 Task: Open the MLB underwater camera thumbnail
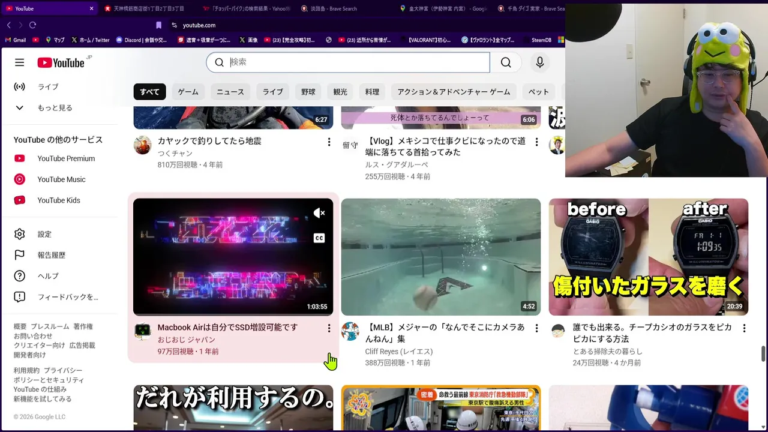coord(441,257)
